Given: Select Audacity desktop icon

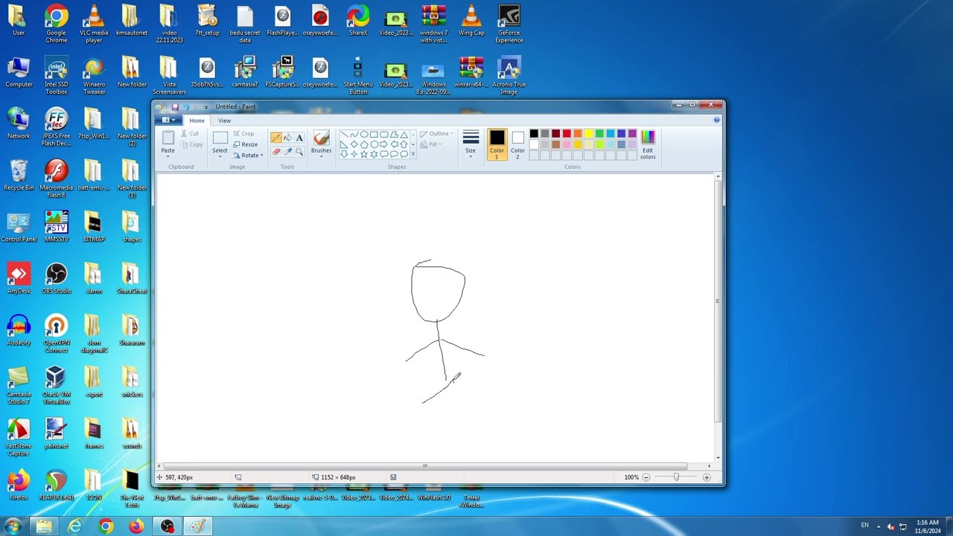Looking at the screenshot, I should pos(19,330).
